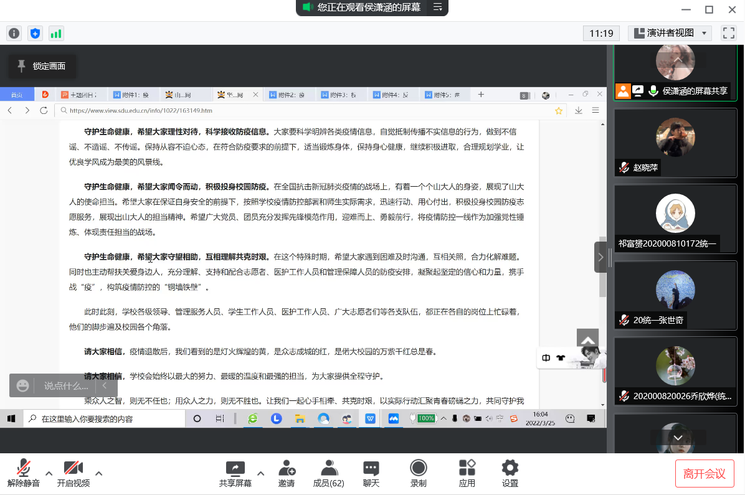Start recording the meeting
Viewport: 745px width, 495px height.
click(419, 474)
